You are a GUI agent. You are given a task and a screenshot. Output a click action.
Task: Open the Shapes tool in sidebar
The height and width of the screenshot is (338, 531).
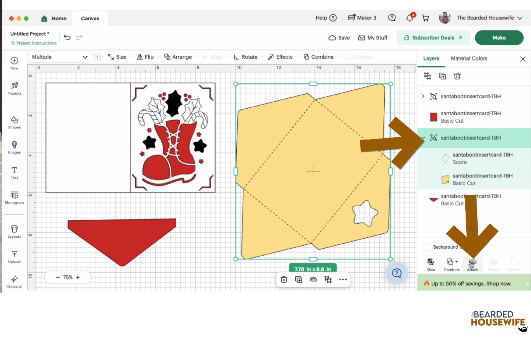pyautogui.click(x=14, y=122)
